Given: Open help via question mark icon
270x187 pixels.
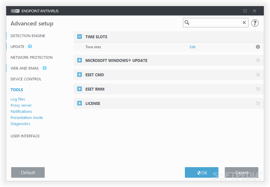Looking at the screenshot, I should (x=255, y=23).
